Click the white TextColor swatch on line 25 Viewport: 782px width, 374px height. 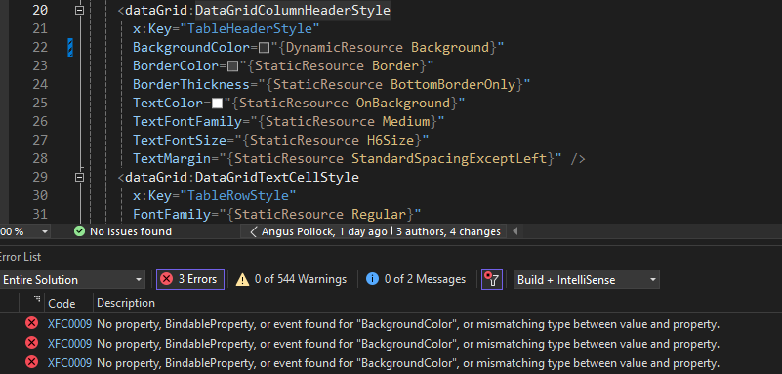point(217,104)
